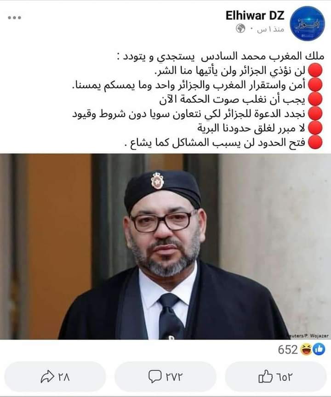Viewport: 331px width, 397px height.
Task: Click the post headline text about Mohammed VI
Action: (x=221, y=57)
